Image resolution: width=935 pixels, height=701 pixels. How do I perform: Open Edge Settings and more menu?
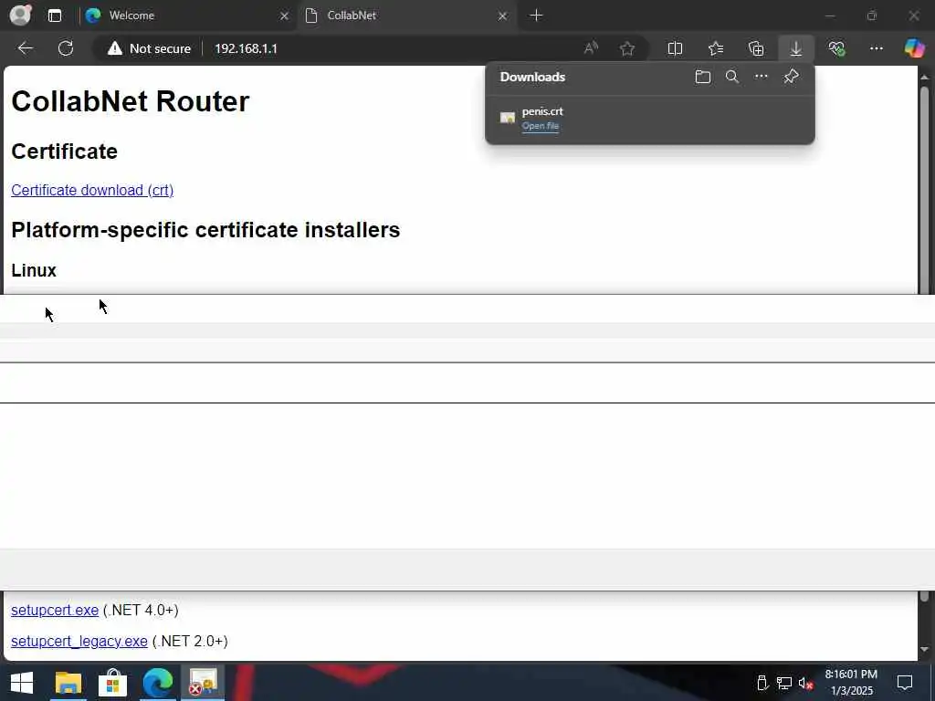[x=876, y=48]
